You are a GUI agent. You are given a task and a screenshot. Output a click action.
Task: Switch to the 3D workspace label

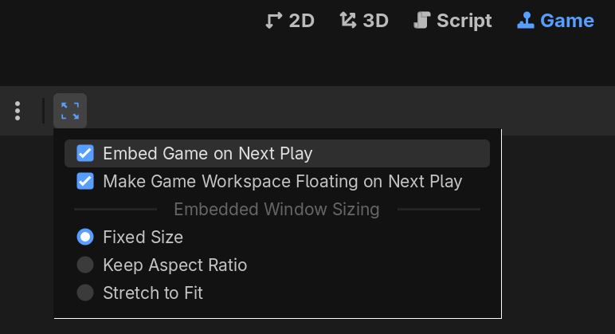375,21
